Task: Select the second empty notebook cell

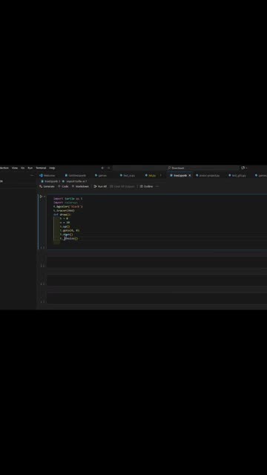Action: (156, 281)
